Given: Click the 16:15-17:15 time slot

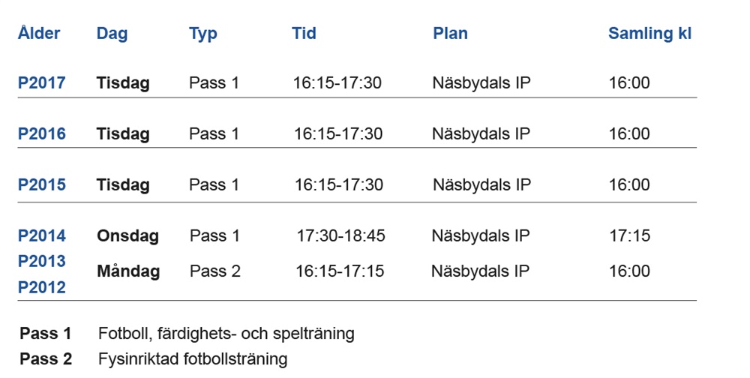Looking at the screenshot, I should point(340,271).
